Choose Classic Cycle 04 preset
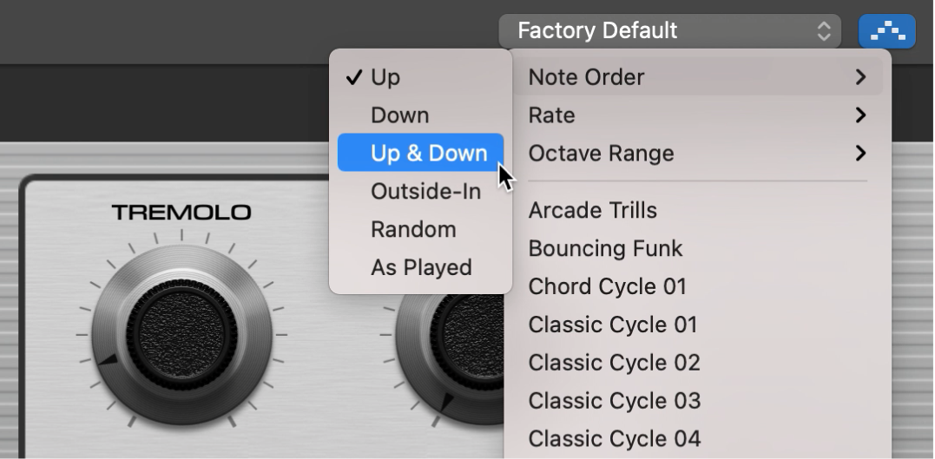The width and height of the screenshot is (935, 459). (x=614, y=440)
